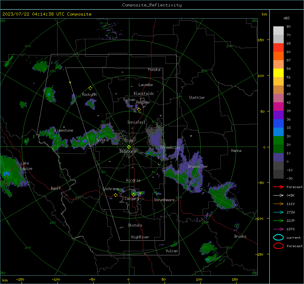304x284 pixels.
Task: Click the Red Deer city label
Action: (143, 102)
